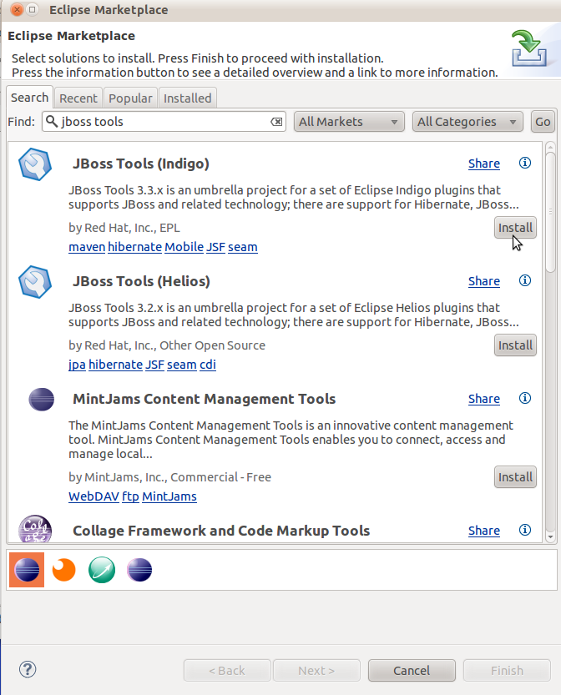
Task: Switch to the Popular tab
Action: pyautogui.click(x=130, y=98)
